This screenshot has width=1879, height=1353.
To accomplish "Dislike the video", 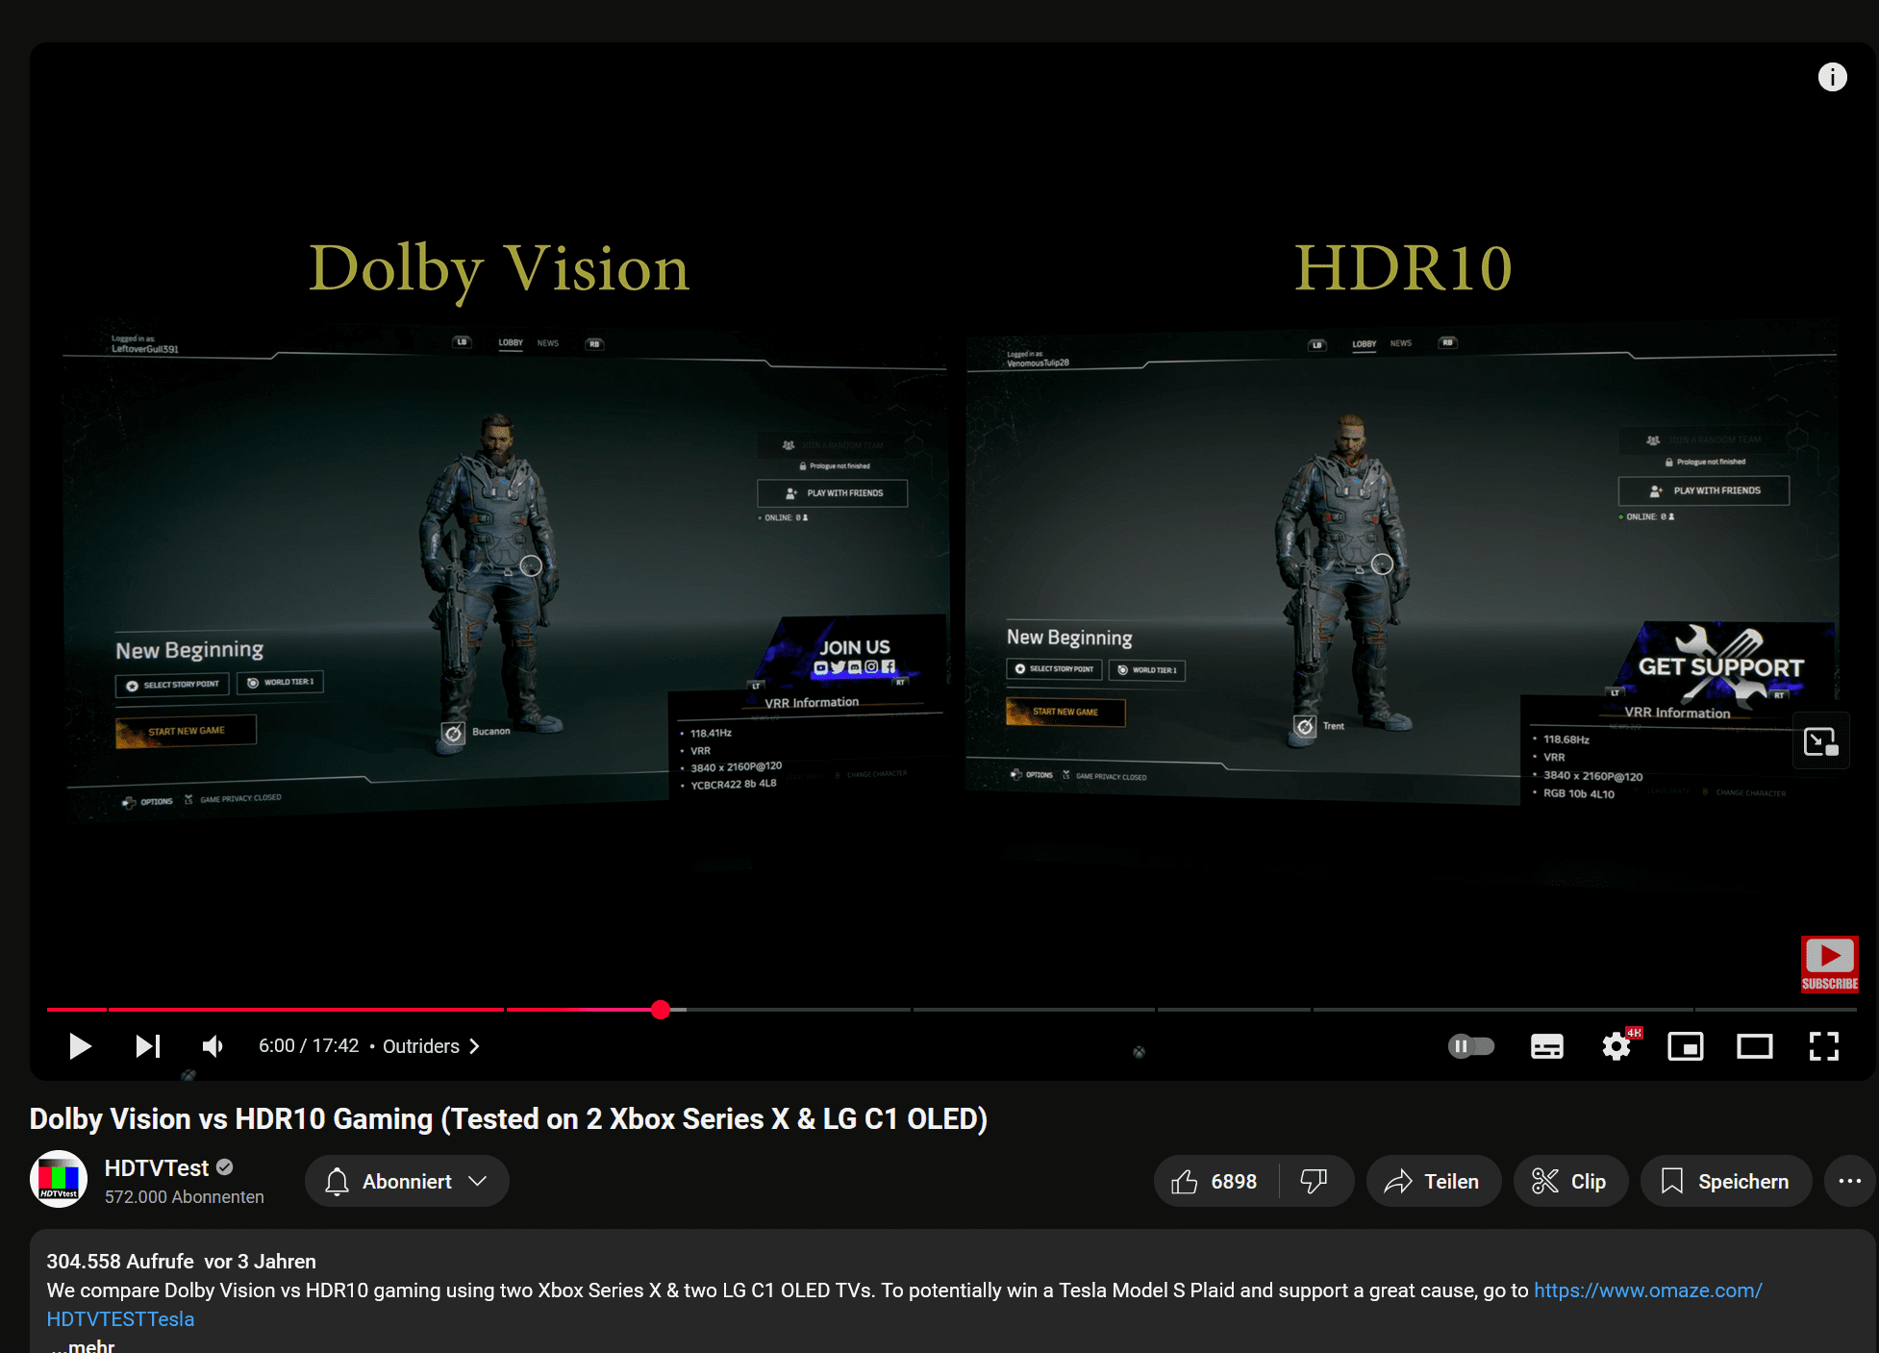I will point(1315,1181).
